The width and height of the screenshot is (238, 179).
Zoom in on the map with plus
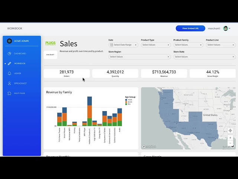[x=230, y=138]
